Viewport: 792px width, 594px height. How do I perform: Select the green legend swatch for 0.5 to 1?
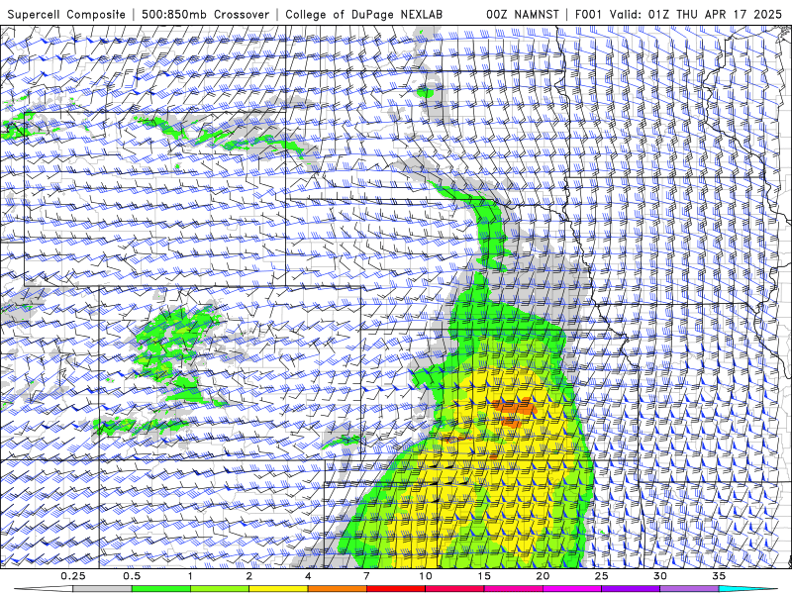pos(160,589)
